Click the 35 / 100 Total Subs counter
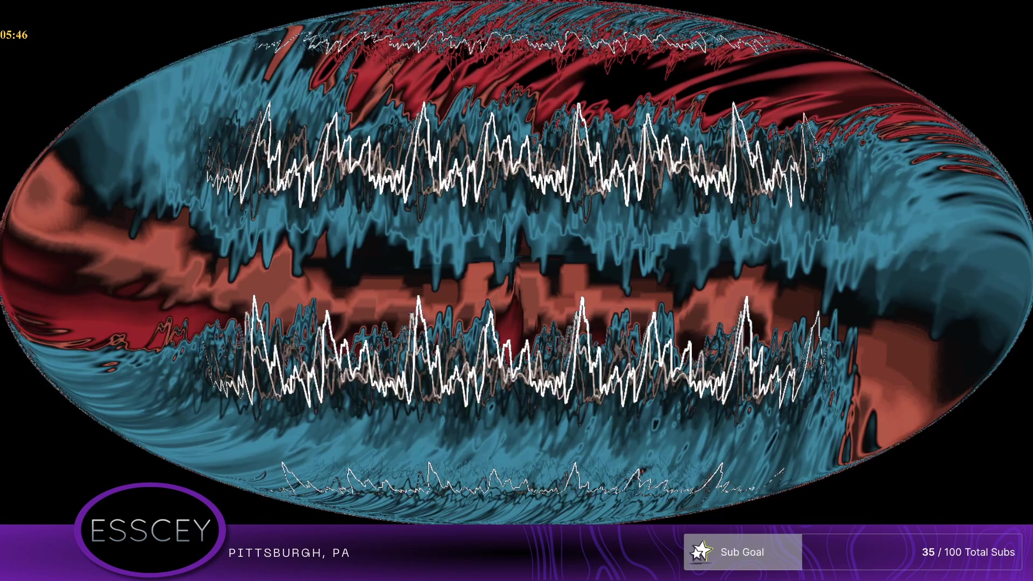The width and height of the screenshot is (1033, 581). tap(968, 552)
